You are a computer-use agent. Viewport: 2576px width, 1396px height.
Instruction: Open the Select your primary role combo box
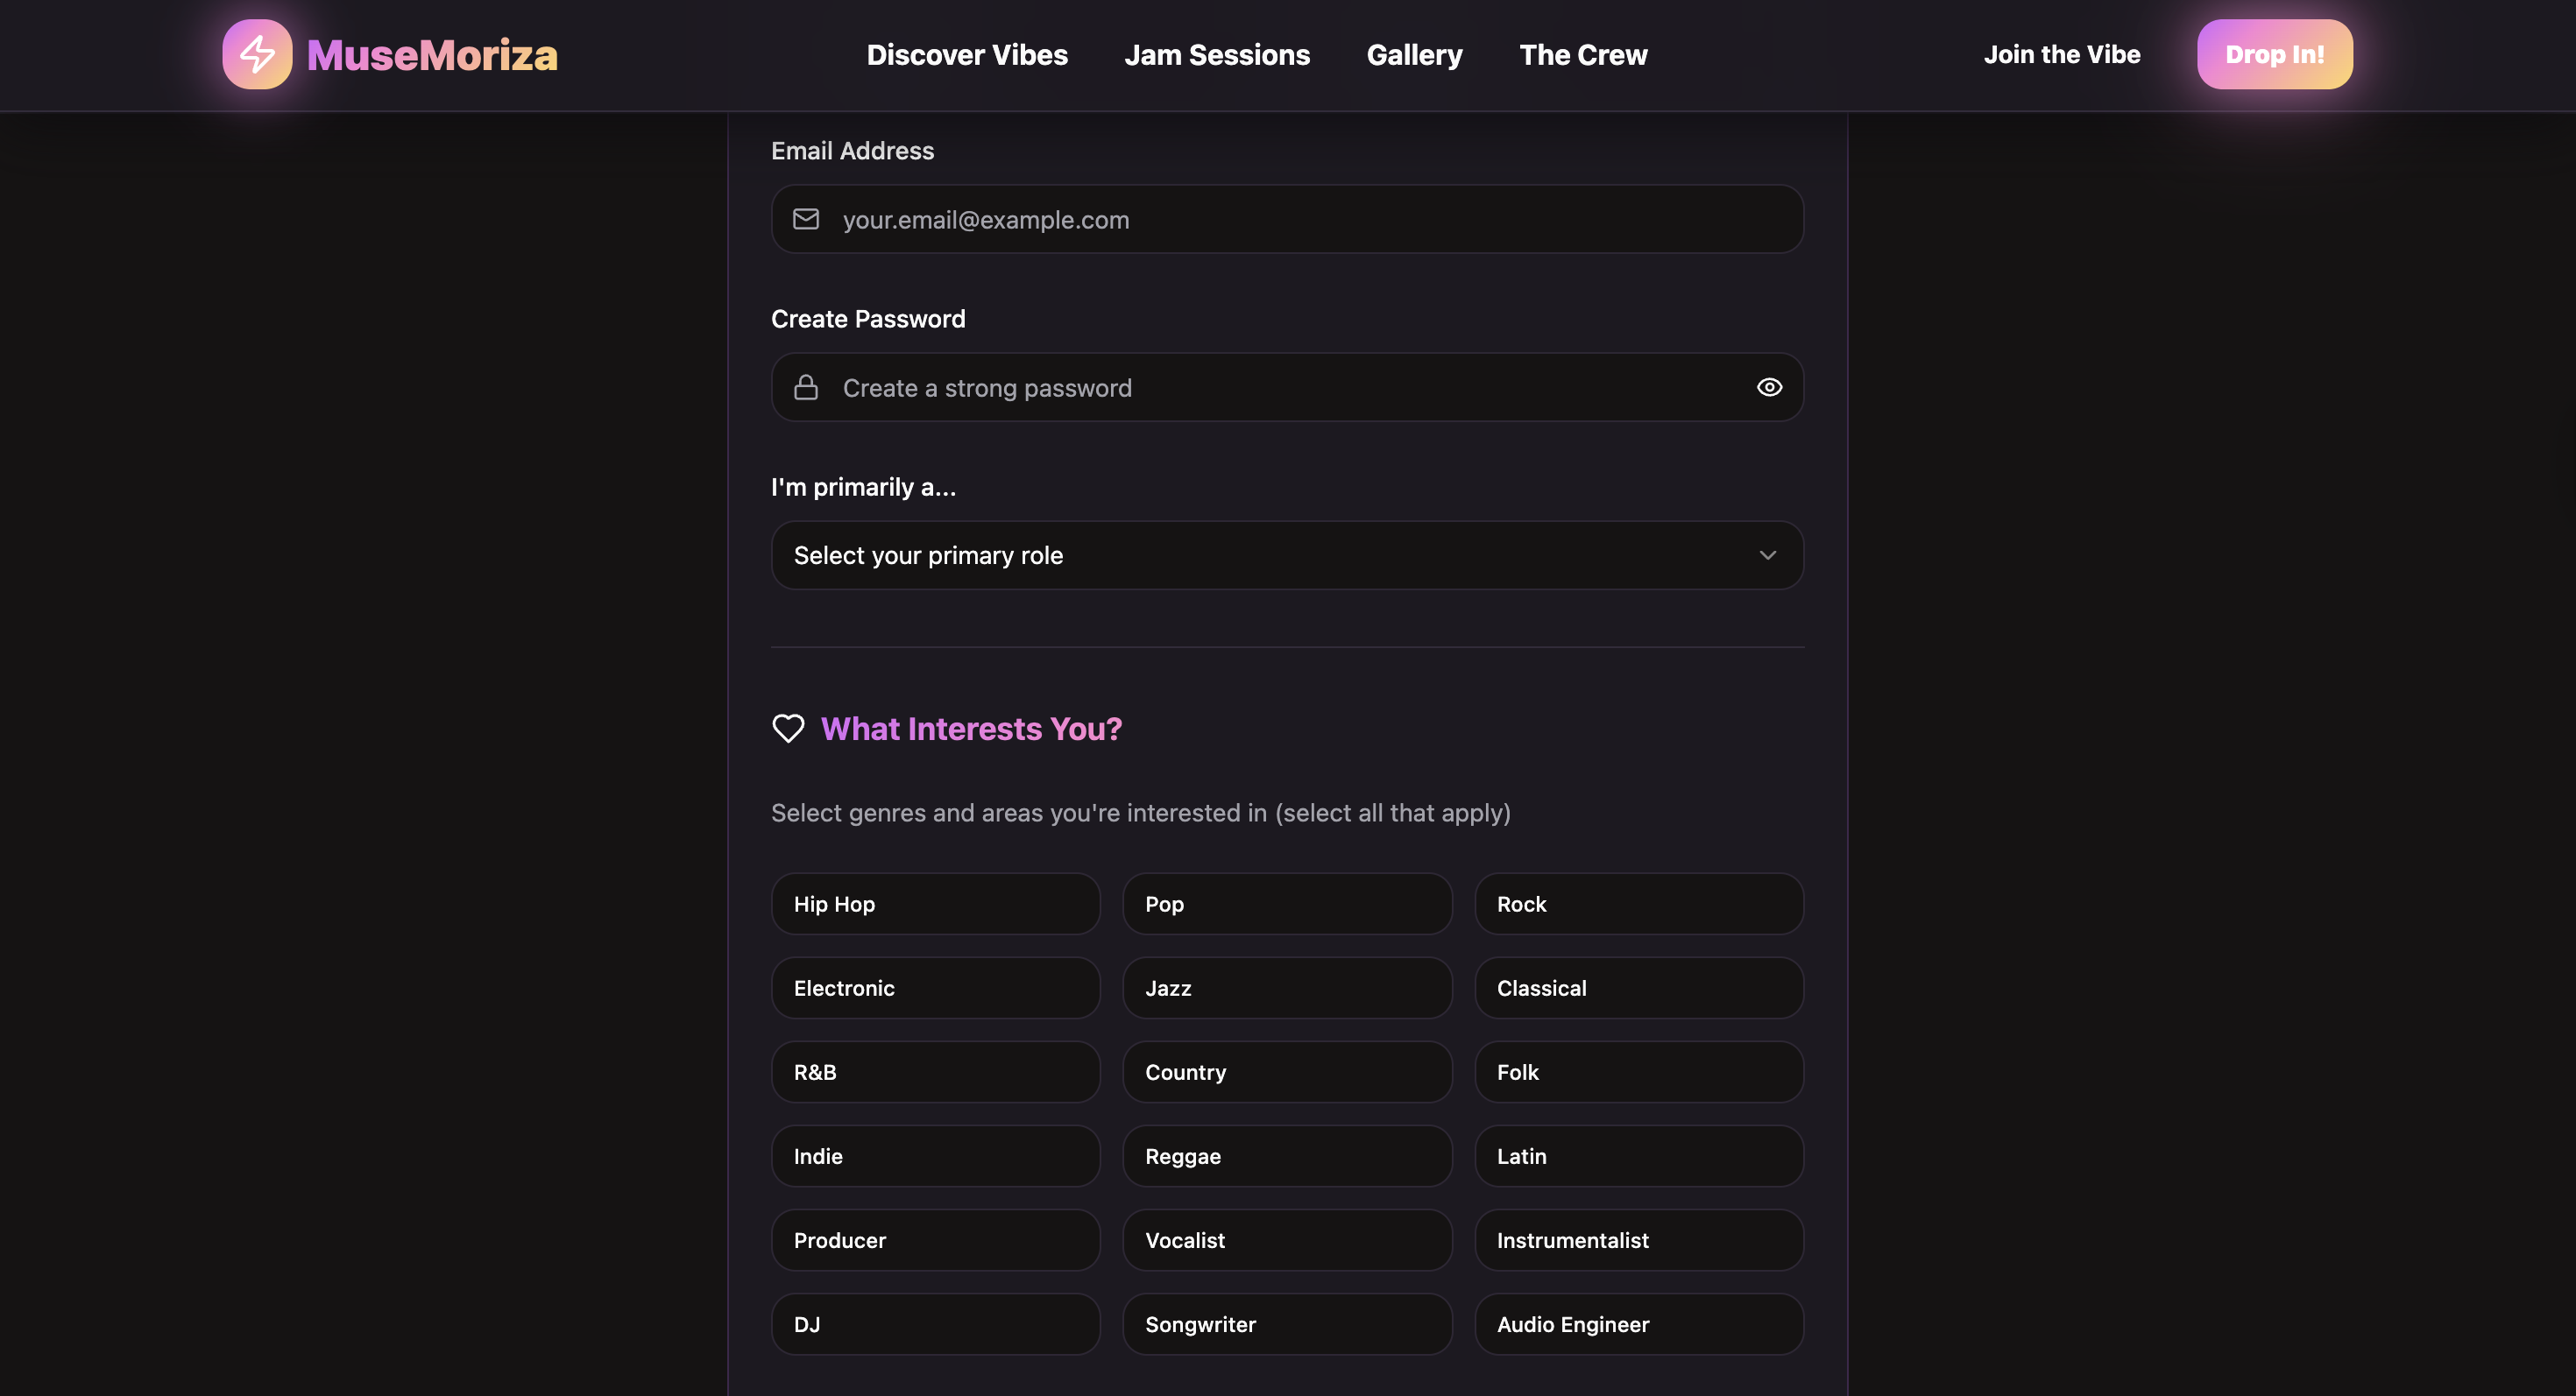[x=1286, y=555]
